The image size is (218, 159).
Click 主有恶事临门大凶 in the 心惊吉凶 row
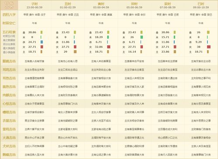tap(68, 104)
